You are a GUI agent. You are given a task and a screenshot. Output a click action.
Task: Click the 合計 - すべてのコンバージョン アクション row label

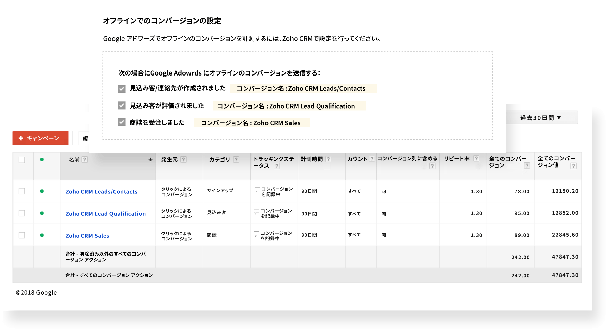tap(109, 275)
